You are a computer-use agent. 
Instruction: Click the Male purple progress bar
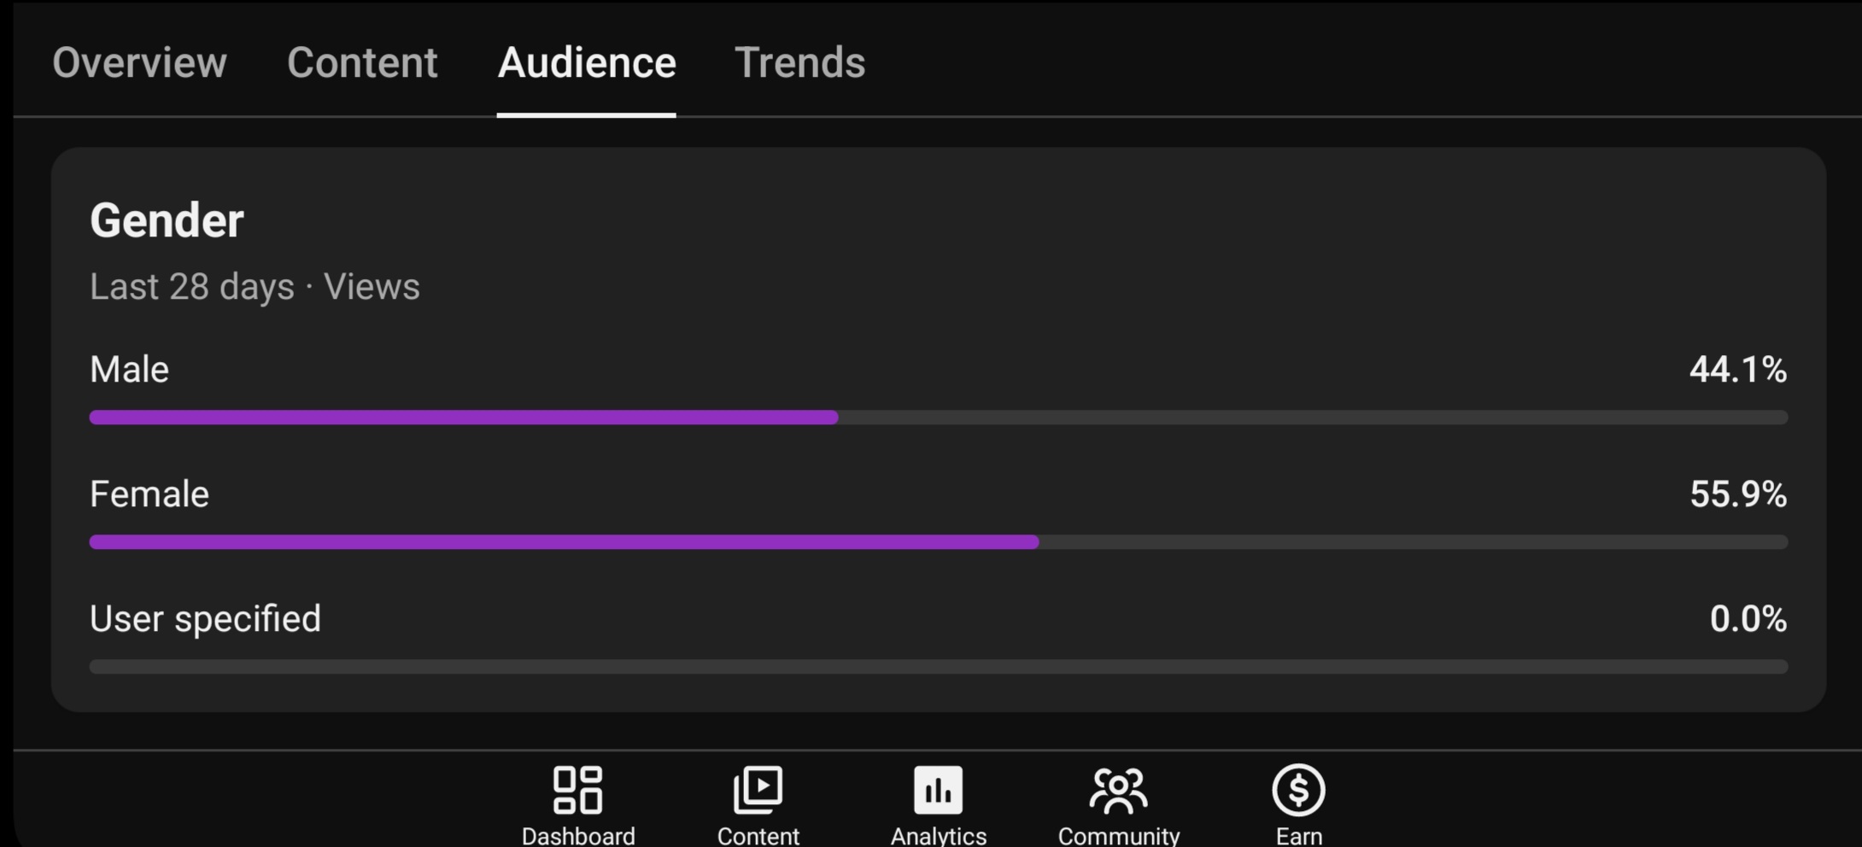(464, 418)
